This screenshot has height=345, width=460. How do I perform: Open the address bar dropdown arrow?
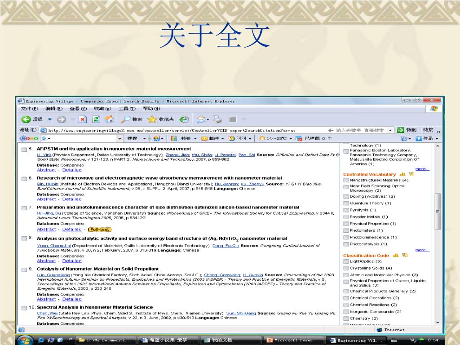click(x=390, y=130)
